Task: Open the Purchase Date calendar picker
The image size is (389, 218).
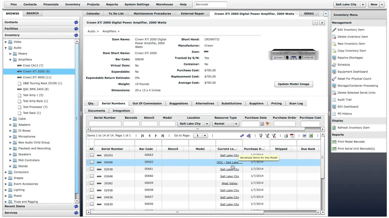Action: tap(262, 124)
